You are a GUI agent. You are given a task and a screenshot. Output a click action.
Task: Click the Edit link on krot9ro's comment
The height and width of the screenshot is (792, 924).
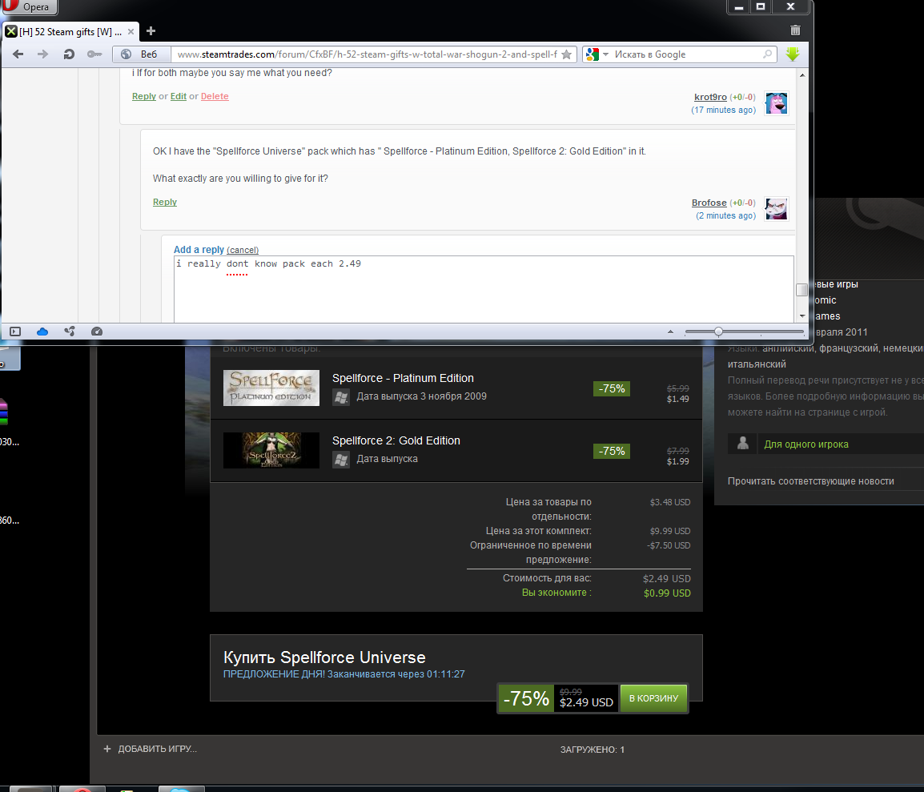coord(178,96)
